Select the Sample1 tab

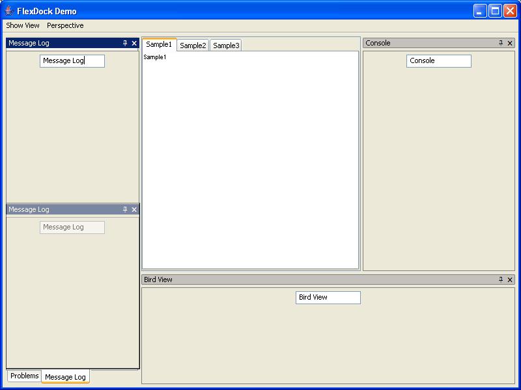coord(159,44)
